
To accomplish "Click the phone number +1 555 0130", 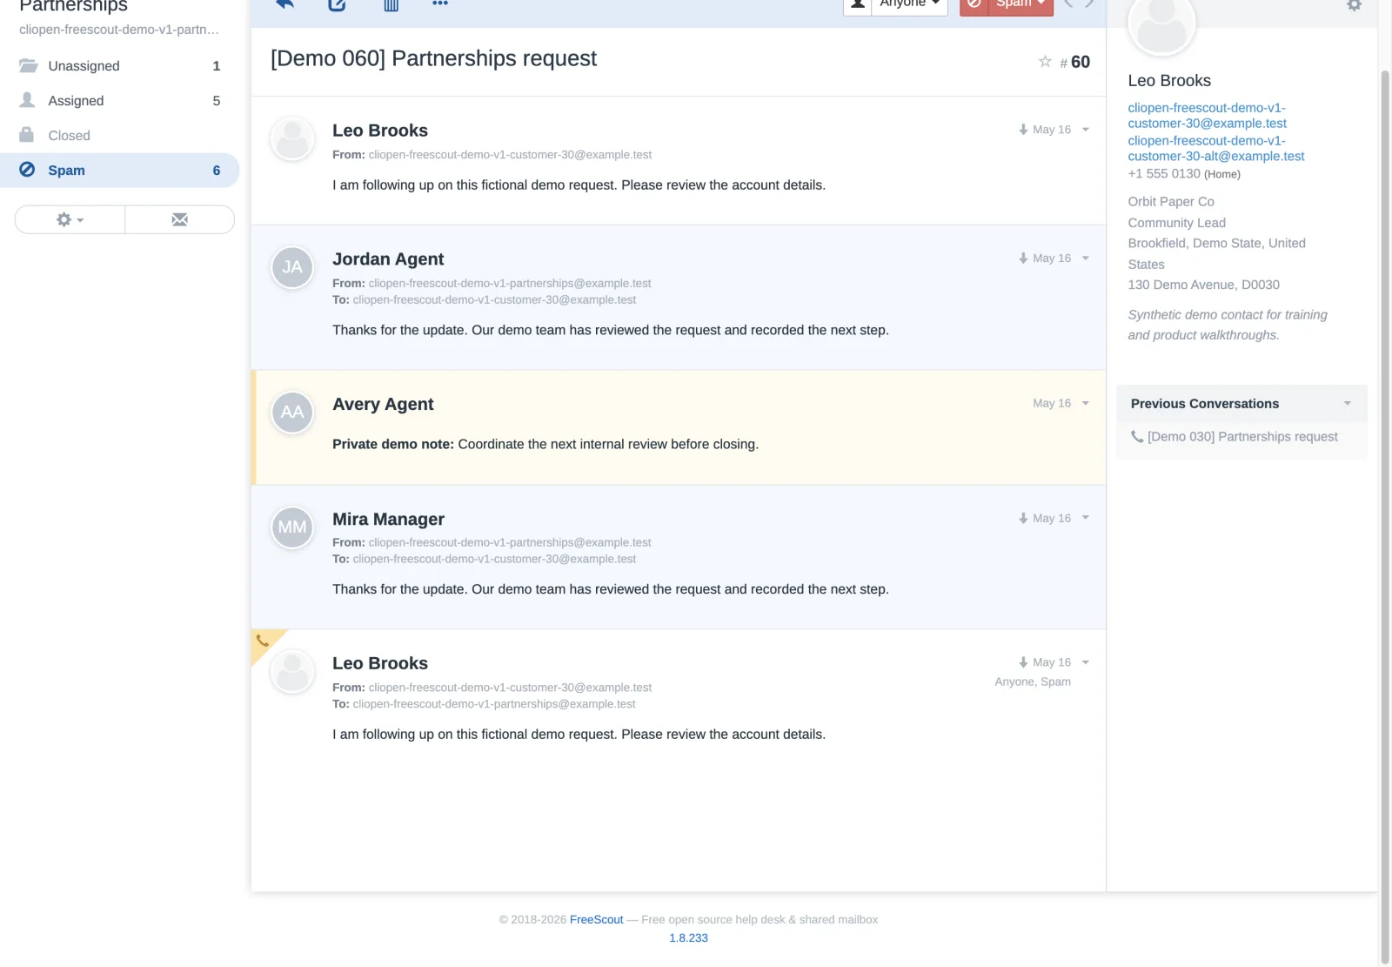I will 1164,173.
